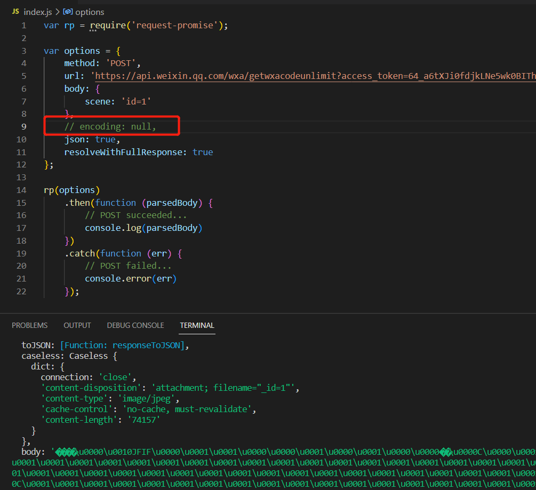The image size is (536, 490).
Task: Click json: true on line 10
Action: pyautogui.click(x=92, y=139)
